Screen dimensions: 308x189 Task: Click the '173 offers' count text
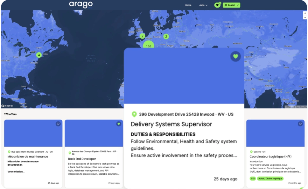pyautogui.click(x=10, y=114)
